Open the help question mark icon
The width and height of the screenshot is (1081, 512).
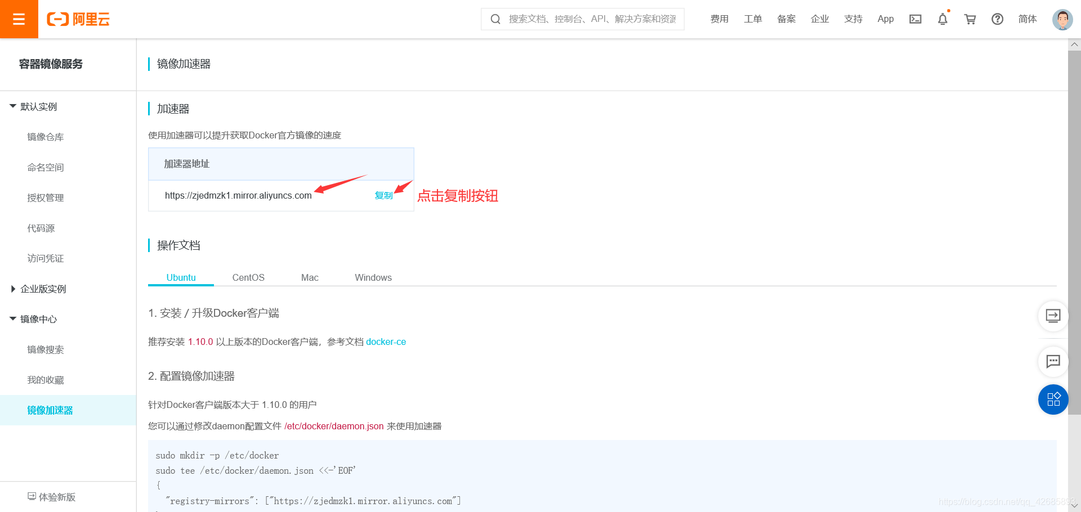[997, 19]
